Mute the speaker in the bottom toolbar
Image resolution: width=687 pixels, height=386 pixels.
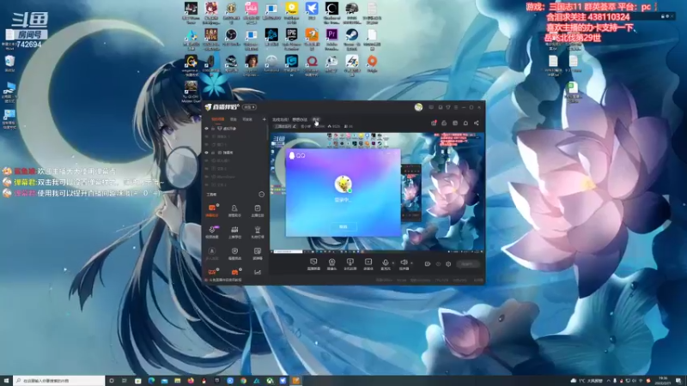(x=404, y=263)
